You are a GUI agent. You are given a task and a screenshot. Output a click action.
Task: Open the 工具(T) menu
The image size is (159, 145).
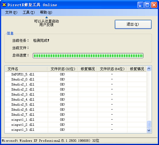(x=29, y=12)
